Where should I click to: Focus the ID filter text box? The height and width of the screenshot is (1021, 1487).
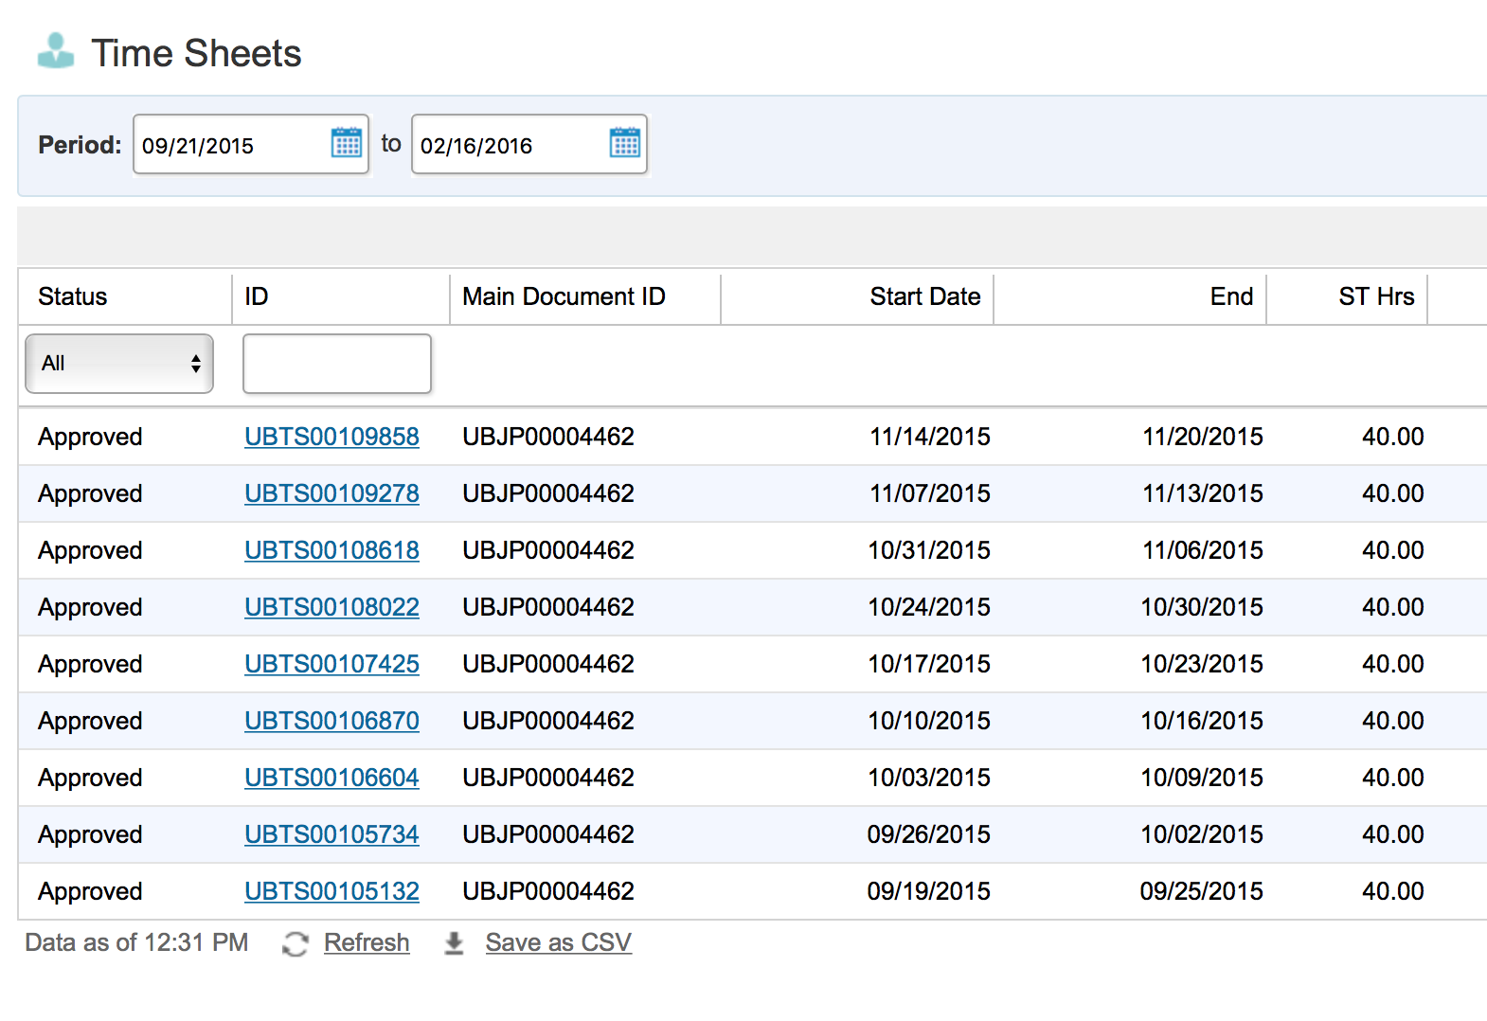337,364
